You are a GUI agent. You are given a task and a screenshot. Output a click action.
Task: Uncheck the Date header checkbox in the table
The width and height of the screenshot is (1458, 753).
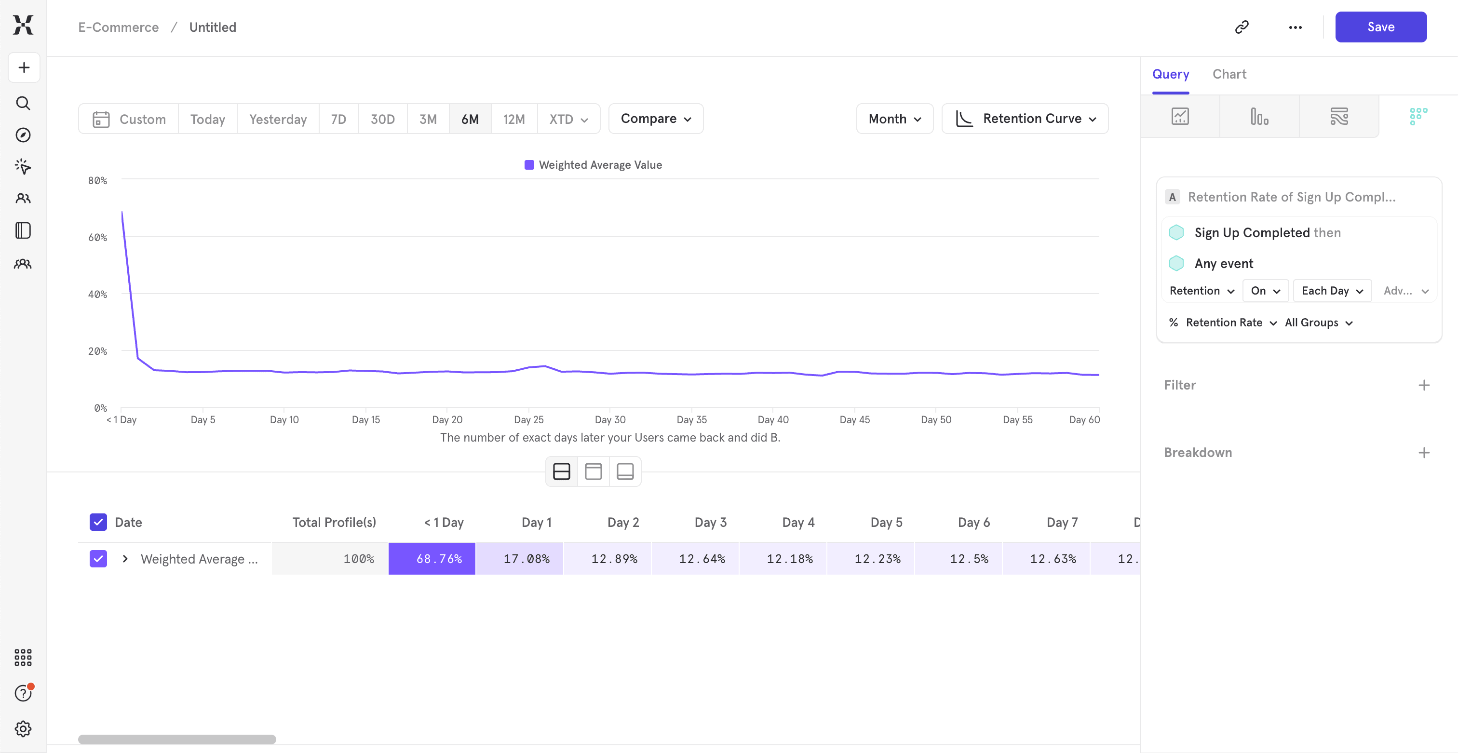click(x=97, y=522)
